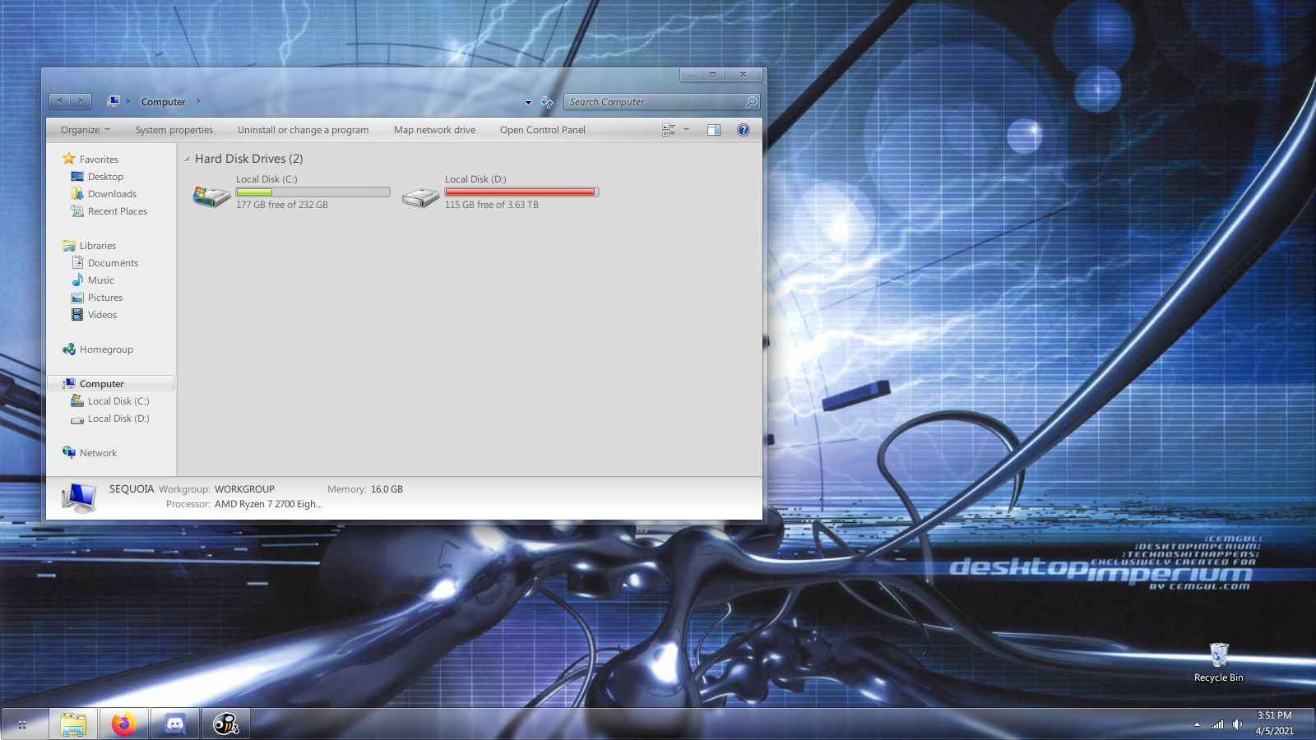Image resolution: width=1316 pixels, height=740 pixels.
Task: Launch Firefox from the taskbar
Action: (x=124, y=724)
